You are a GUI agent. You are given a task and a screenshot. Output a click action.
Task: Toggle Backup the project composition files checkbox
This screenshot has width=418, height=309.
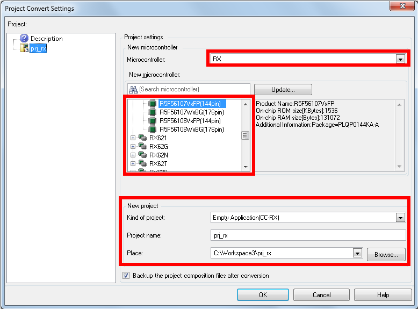(x=126, y=276)
